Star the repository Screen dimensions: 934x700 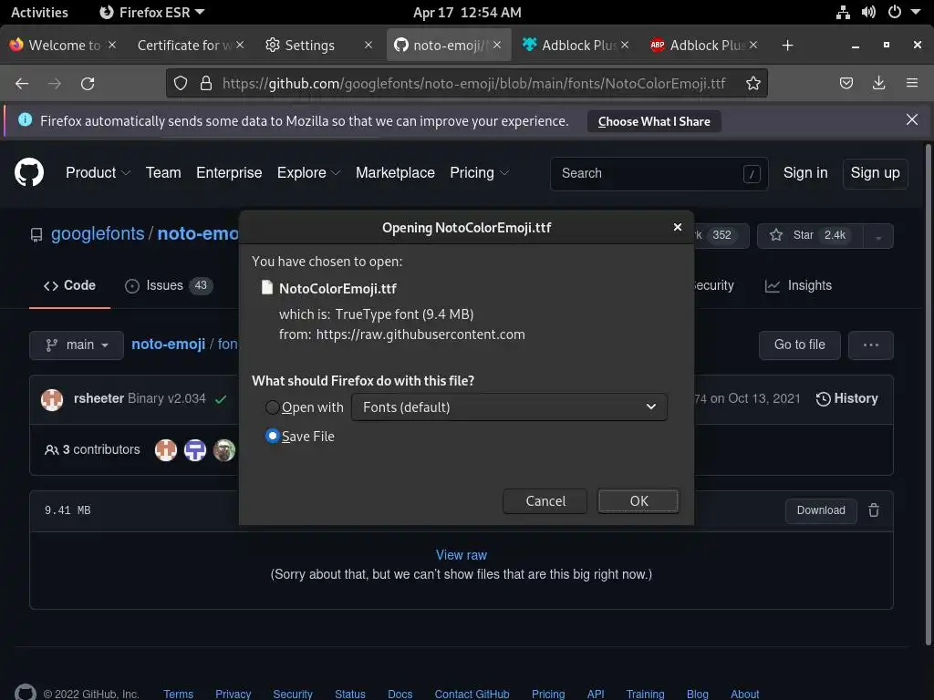tap(810, 236)
